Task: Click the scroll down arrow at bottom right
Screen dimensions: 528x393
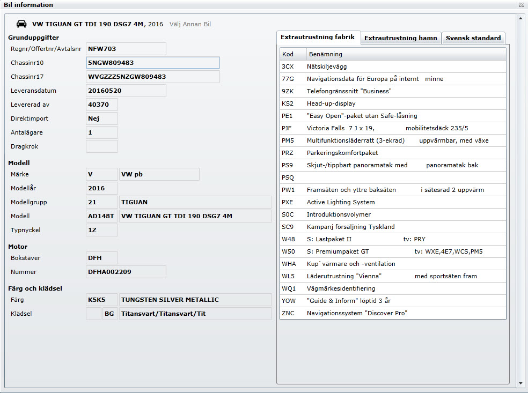Action: point(519,383)
